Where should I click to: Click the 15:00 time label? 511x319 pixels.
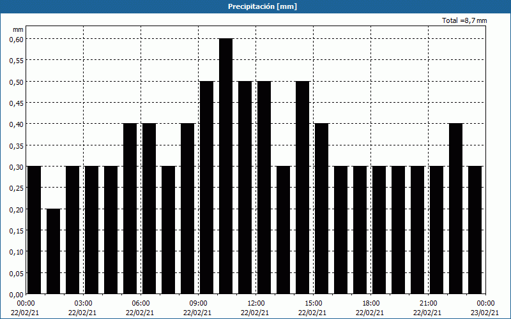coord(313,304)
